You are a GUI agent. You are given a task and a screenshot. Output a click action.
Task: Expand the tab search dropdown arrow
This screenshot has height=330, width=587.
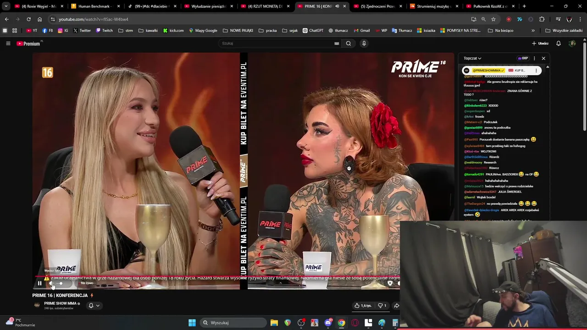(x=6, y=6)
